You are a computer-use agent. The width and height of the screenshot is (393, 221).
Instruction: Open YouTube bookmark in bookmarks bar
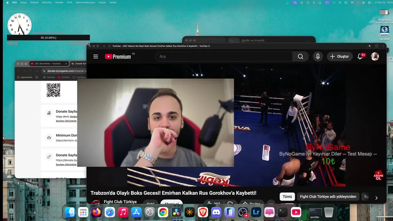[x=64, y=77]
